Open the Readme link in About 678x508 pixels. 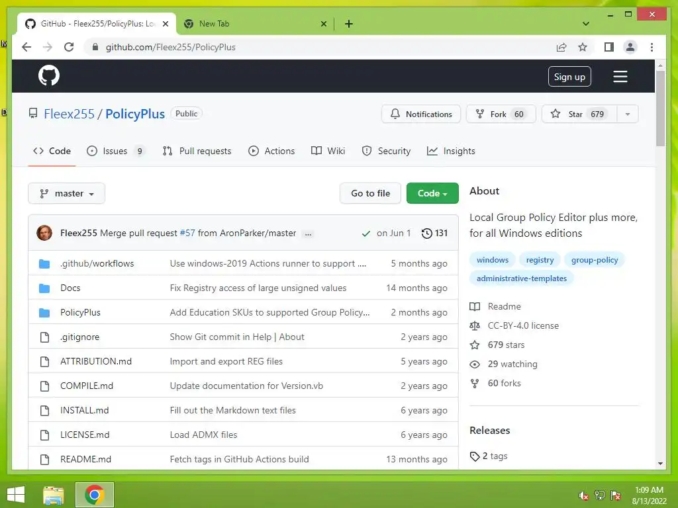495,306
